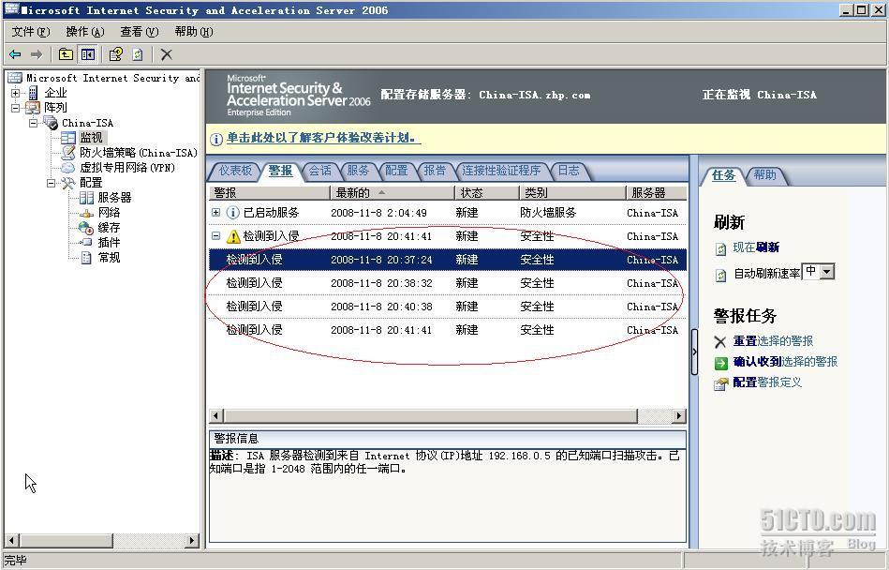Click 确认收到选择的警报 link
The height and width of the screenshot is (570, 889).
785,361
